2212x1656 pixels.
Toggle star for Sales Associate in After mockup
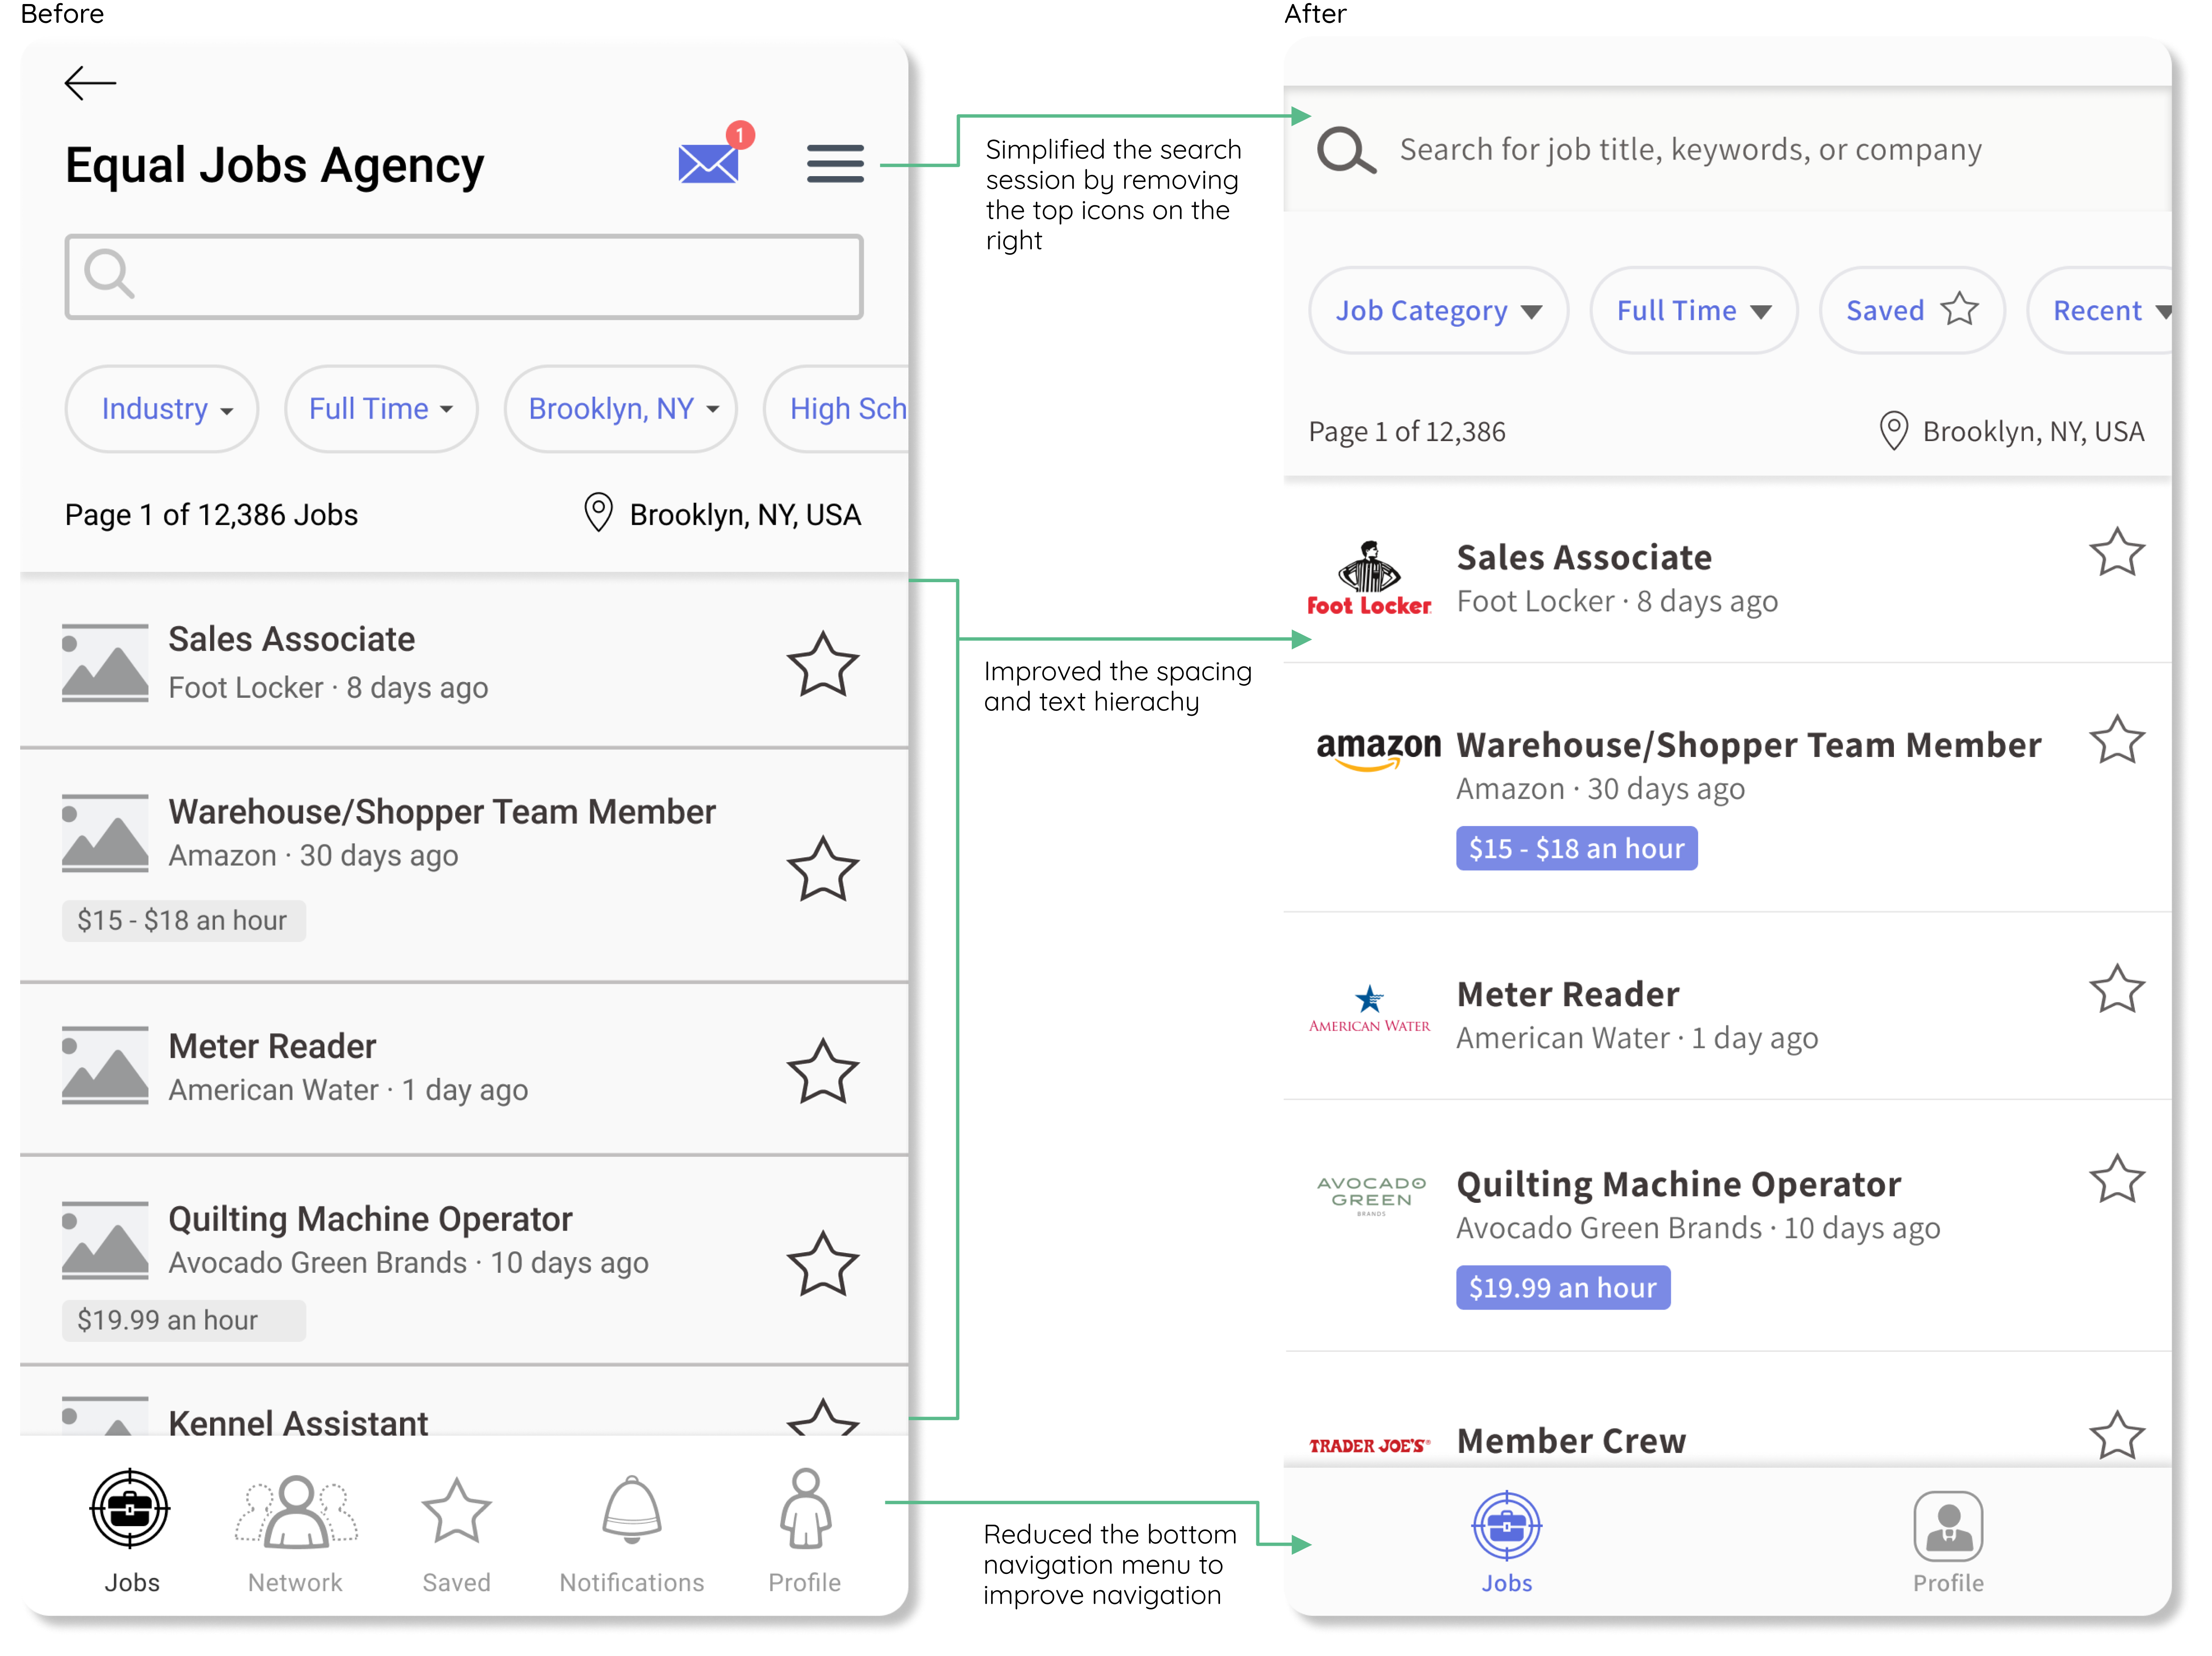(x=2117, y=552)
